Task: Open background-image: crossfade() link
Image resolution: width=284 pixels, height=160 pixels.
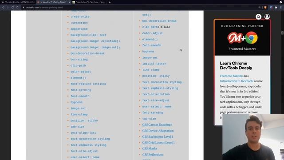Action: (x=95, y=41)
